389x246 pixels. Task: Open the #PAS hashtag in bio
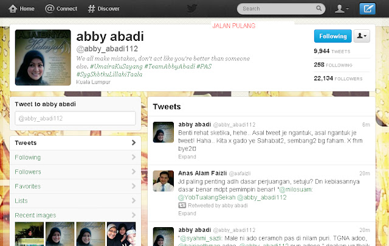pos(204,66)
